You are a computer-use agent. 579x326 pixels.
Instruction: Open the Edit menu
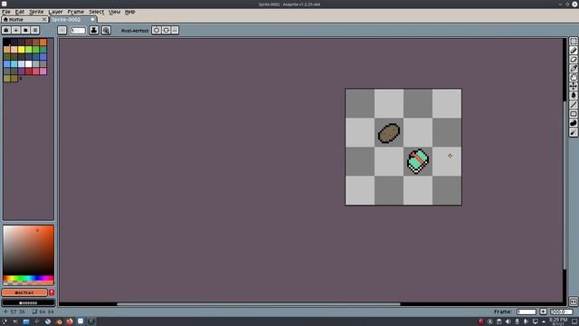[20, 12]
